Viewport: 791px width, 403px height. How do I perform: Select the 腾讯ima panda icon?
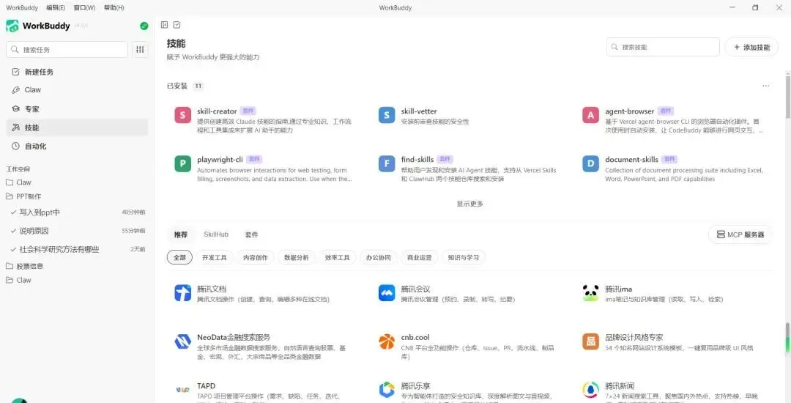point(590,293)
